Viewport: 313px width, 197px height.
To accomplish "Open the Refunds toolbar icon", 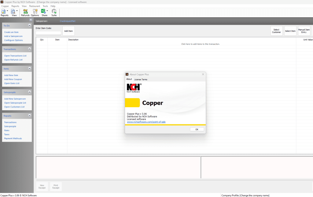I will 25,12.
